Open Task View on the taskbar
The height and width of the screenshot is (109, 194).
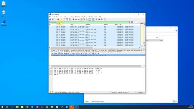pyautogui.click(x=7, y=107)
